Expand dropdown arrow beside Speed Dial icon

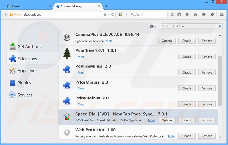126,14
